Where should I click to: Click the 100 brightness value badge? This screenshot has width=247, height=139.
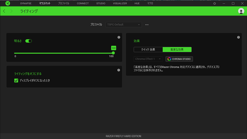coord(114,48)
